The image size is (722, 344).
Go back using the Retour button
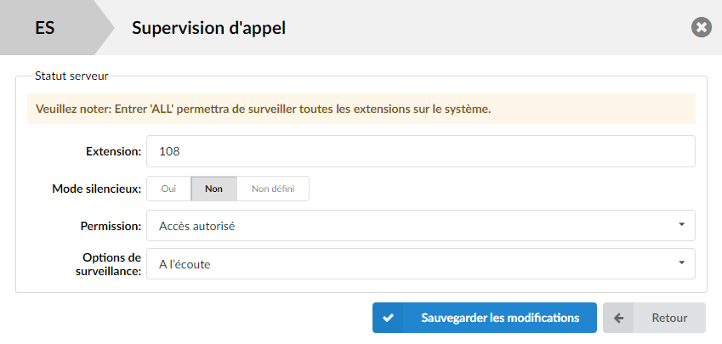point(654,318)
